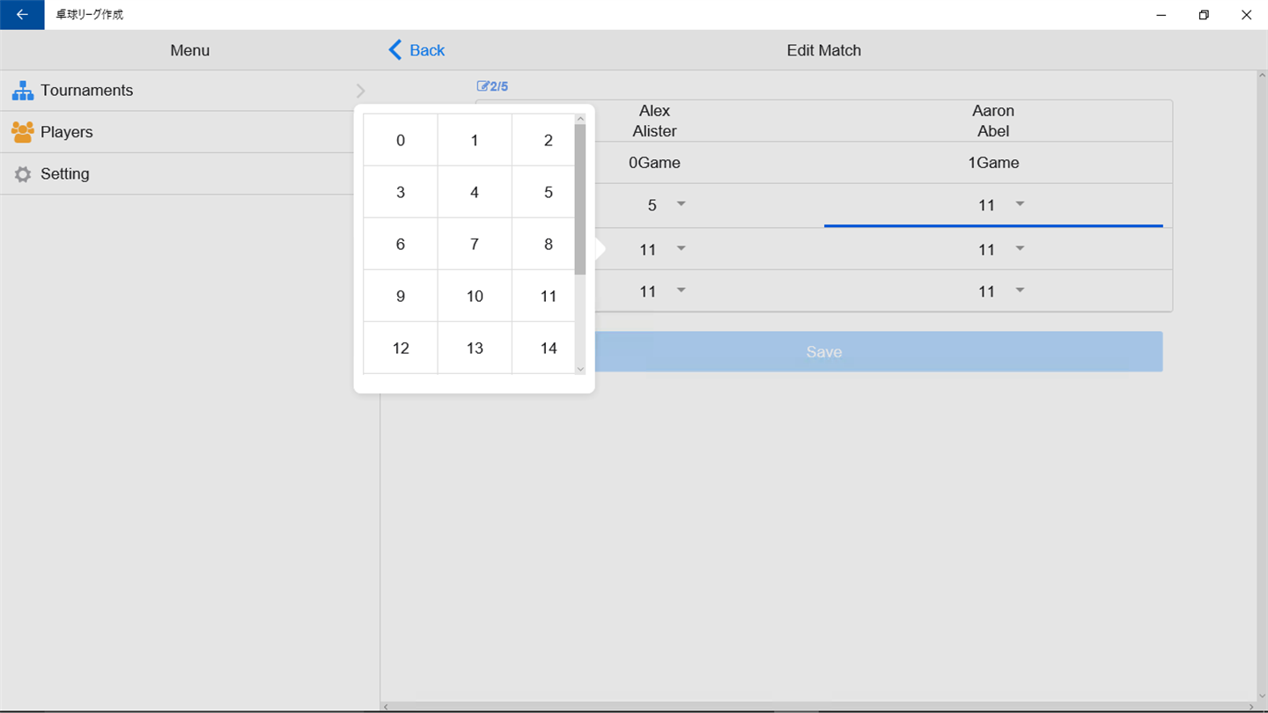Click the Setting gear icon

(x=23, y=174)
